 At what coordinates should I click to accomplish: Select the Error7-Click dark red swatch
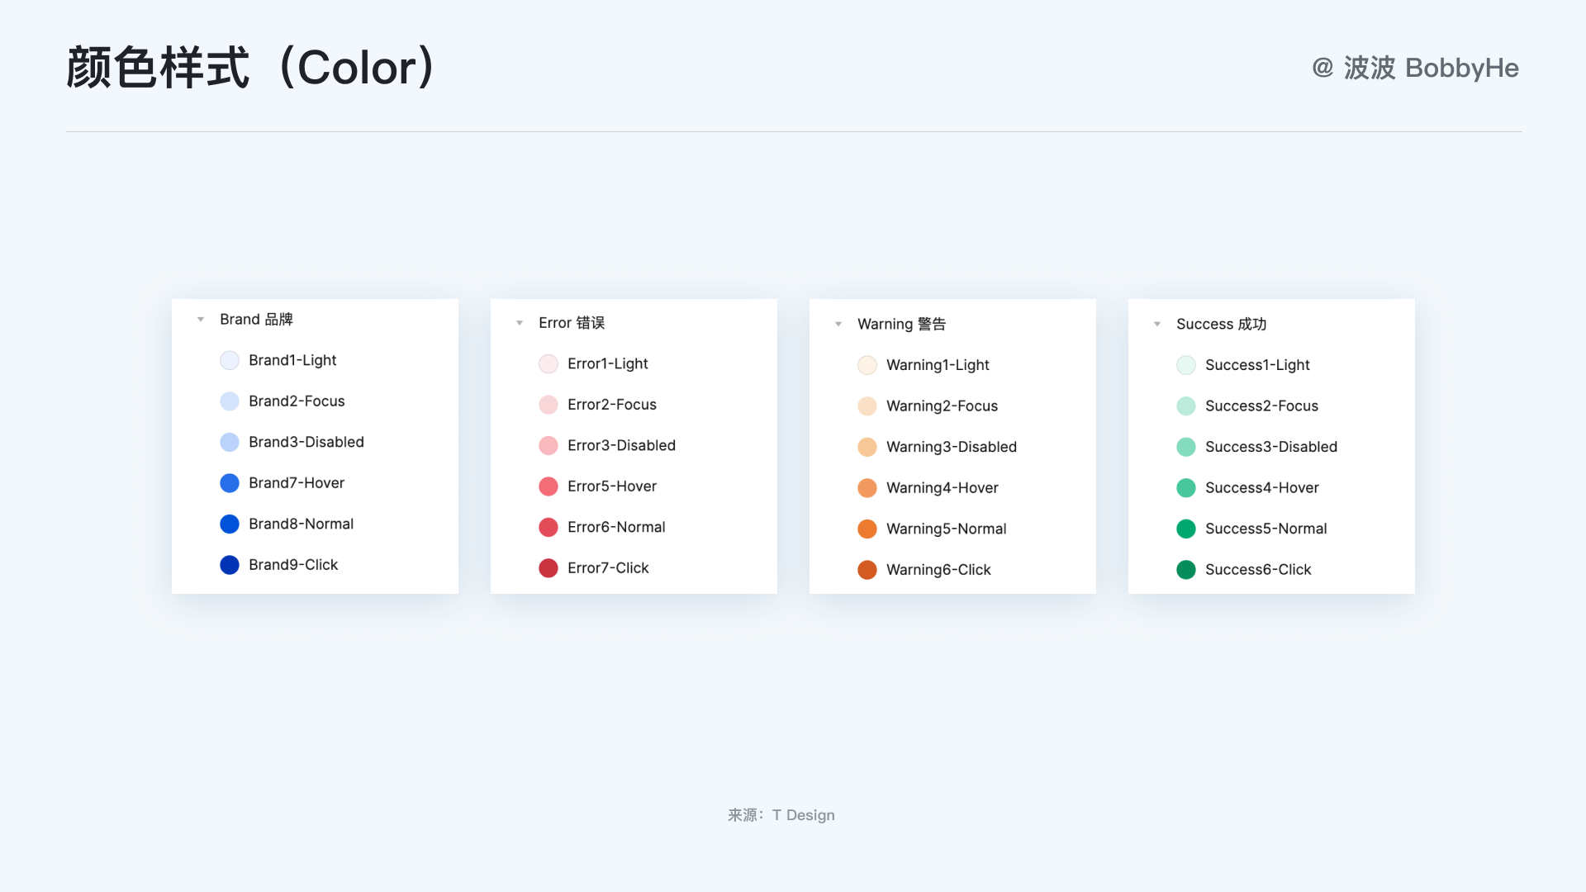coord(548,568)
